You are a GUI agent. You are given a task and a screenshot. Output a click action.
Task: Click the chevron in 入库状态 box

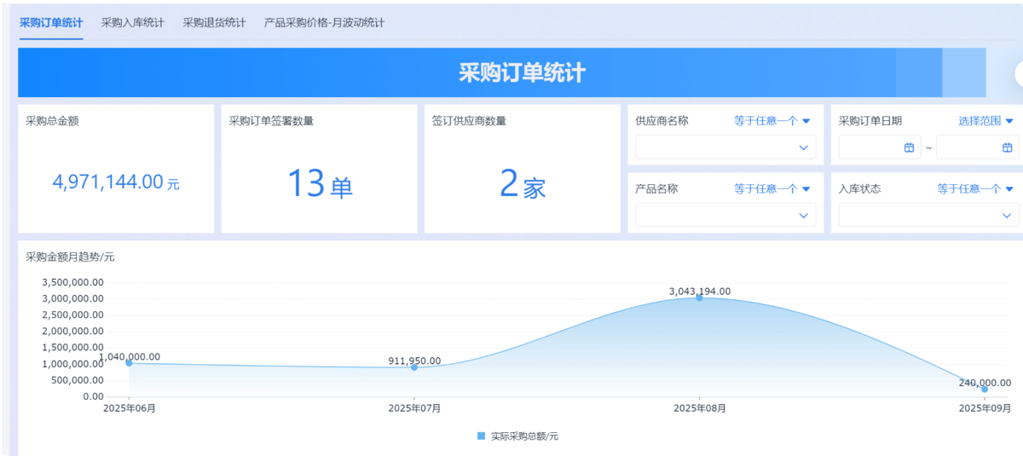1006,216
